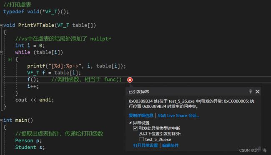Click 启动 Live Share 会话 link
The image size is (271, 155).
click(178, 116)
